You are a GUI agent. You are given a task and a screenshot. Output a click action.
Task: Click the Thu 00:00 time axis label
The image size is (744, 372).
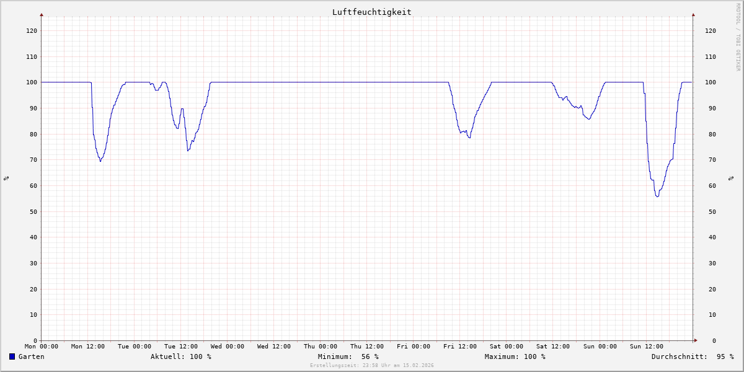[321, 346]
